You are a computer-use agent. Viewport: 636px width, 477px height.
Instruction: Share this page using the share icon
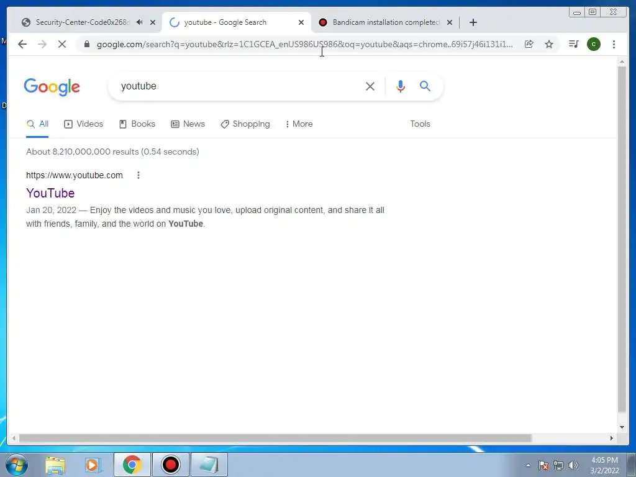529,44
